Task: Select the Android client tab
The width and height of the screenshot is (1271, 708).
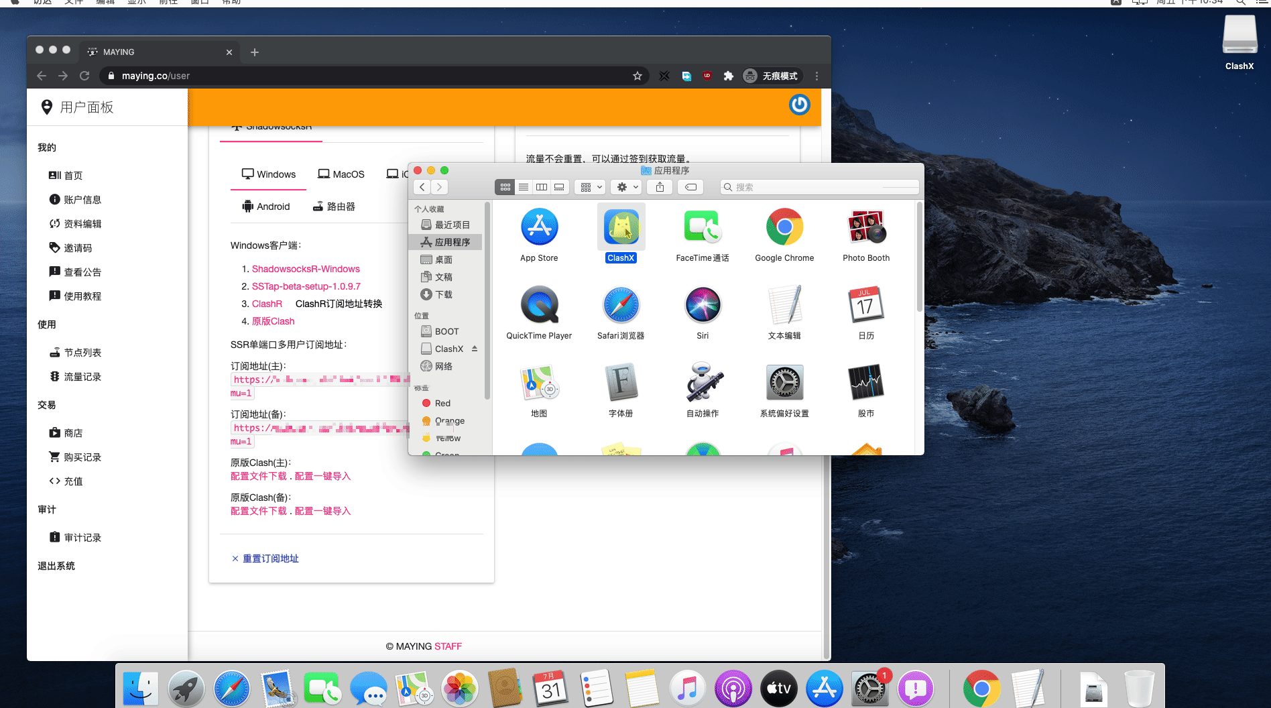Action: [266, 206]
